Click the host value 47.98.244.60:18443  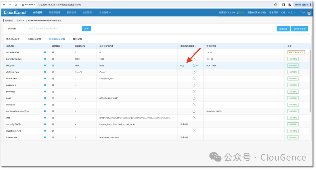tap(109, 98)
